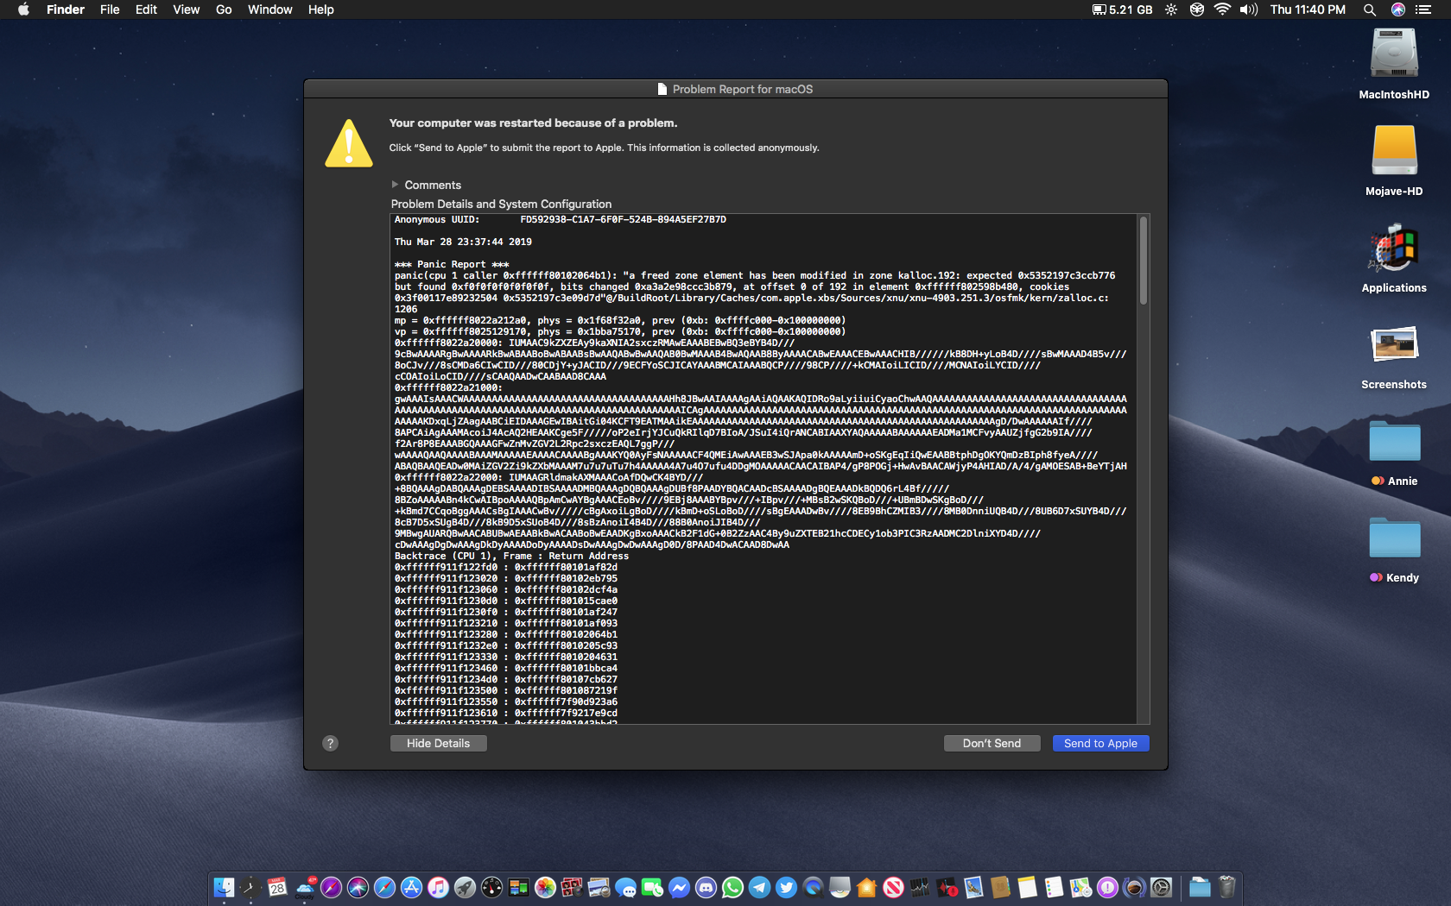Open Contacts in the Dock
The image size is (1451, 906).
pos(1000,887)
